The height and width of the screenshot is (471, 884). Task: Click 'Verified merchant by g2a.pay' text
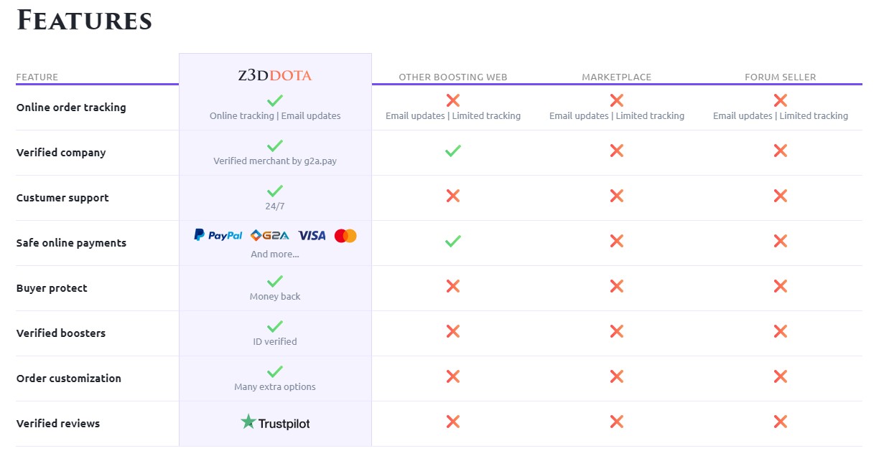275,161
